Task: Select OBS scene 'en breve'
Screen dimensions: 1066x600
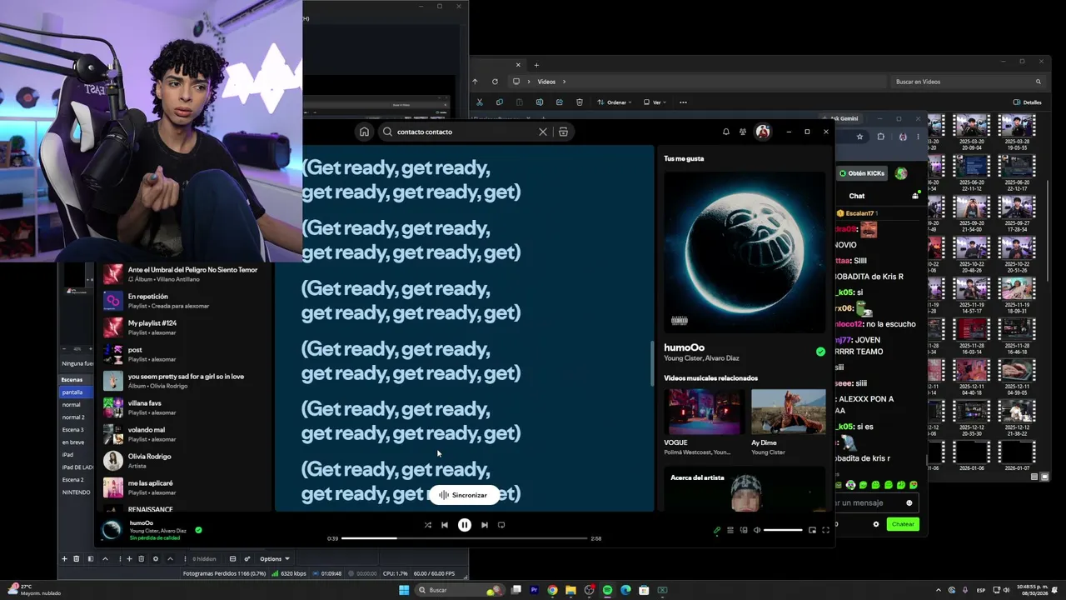Action: pyautogui.click(x=77, y=442)
